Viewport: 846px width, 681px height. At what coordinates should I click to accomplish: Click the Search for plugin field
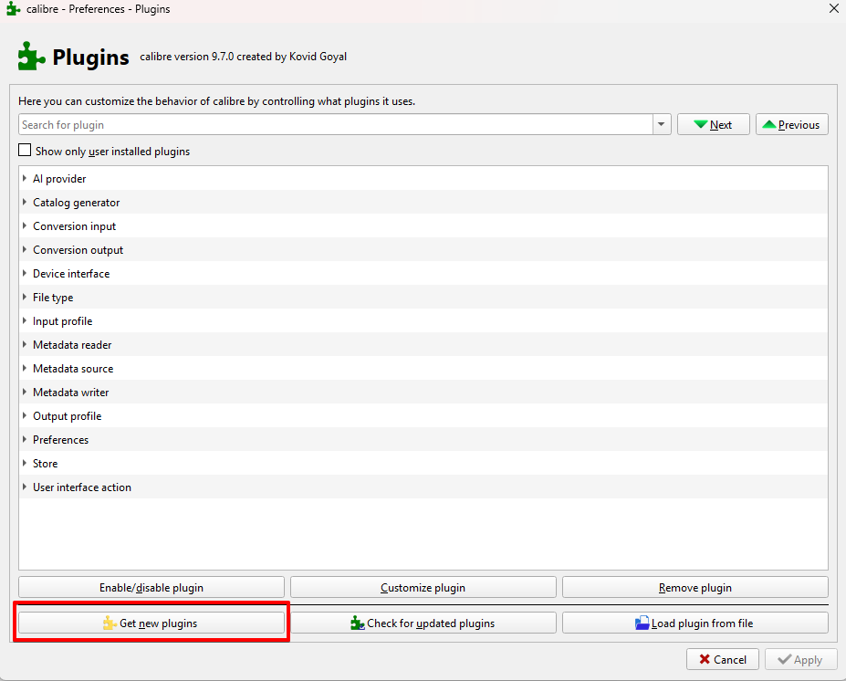click(336, 125)
